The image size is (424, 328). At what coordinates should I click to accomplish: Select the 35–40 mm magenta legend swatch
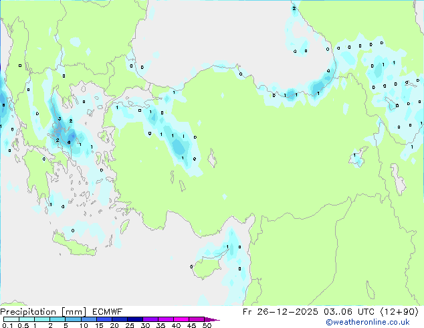165,319
